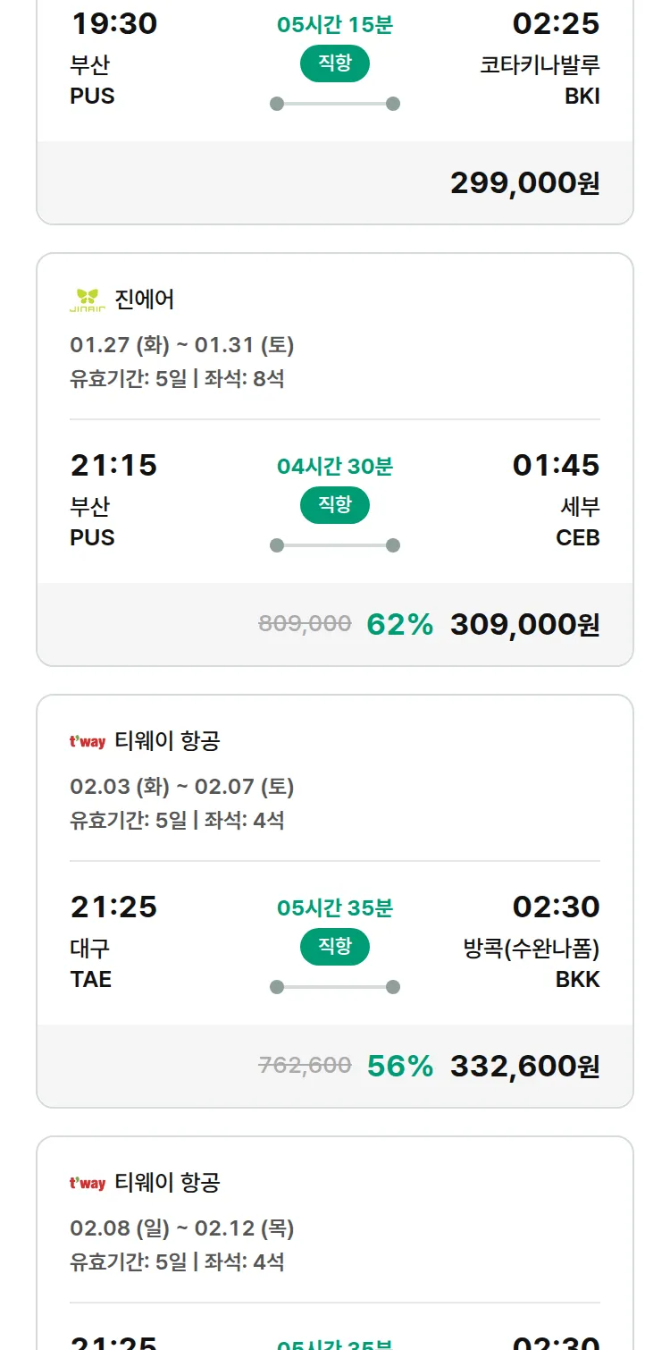Click the route line on the Cebu flight
670x1350 pixels.
tap(335, 545)
